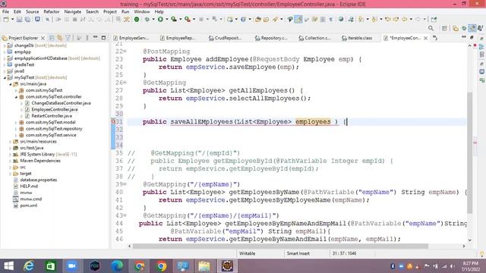Open the Zoom app on taskbar

coord(72,266)
